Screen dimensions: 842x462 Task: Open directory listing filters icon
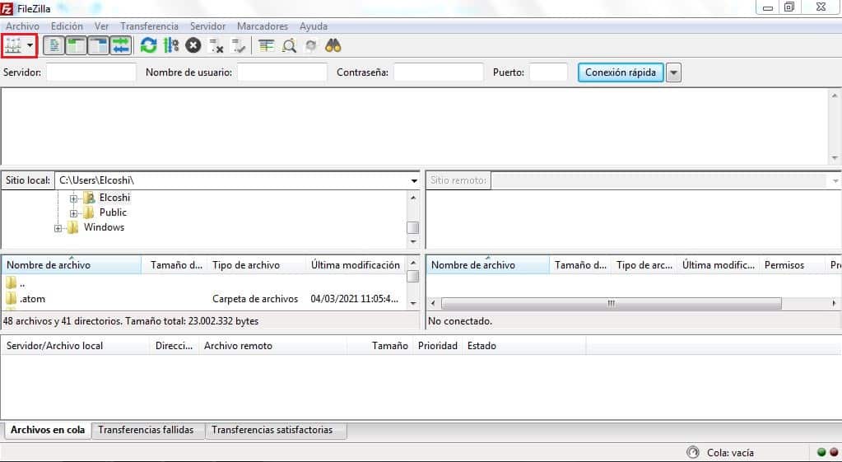267,45
